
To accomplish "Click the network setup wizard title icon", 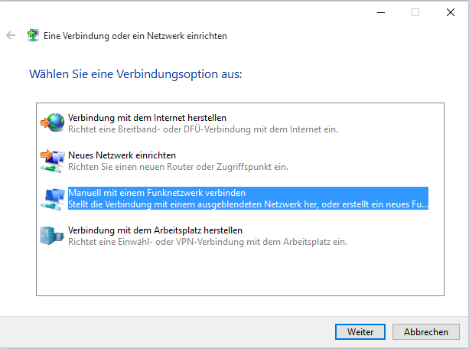I will pos(32,35).
